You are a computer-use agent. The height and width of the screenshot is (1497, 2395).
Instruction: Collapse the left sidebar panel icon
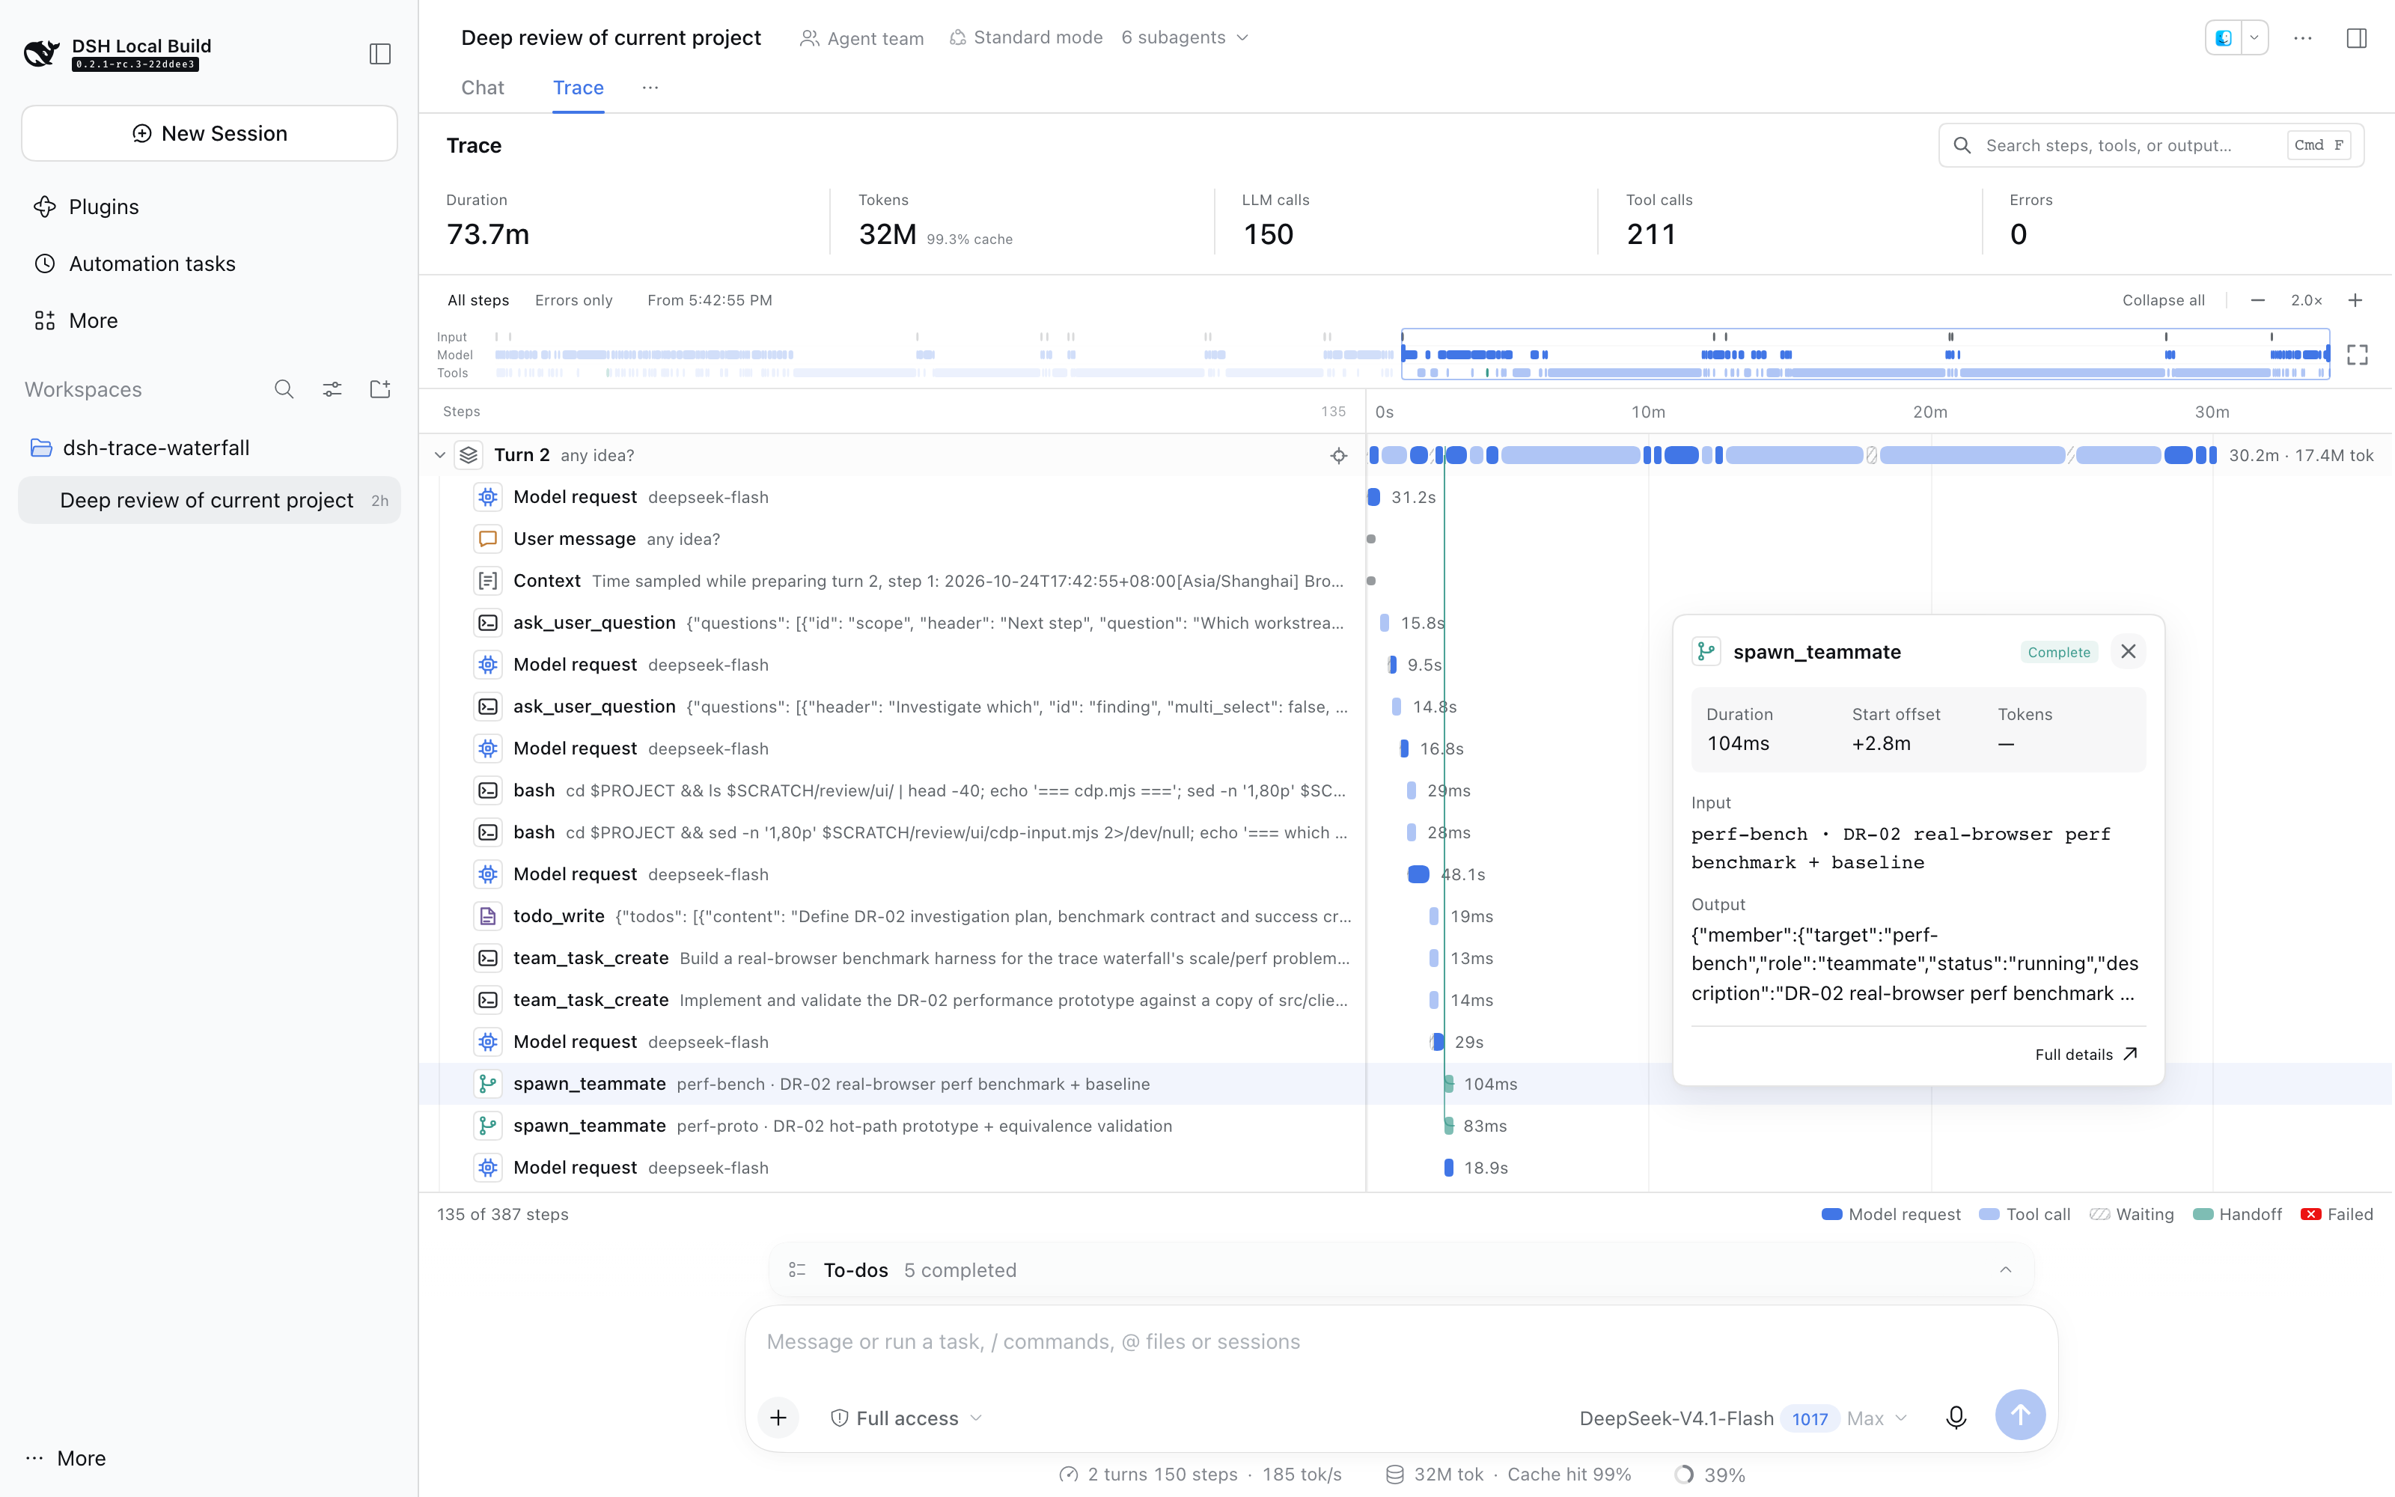pos(380,53)
